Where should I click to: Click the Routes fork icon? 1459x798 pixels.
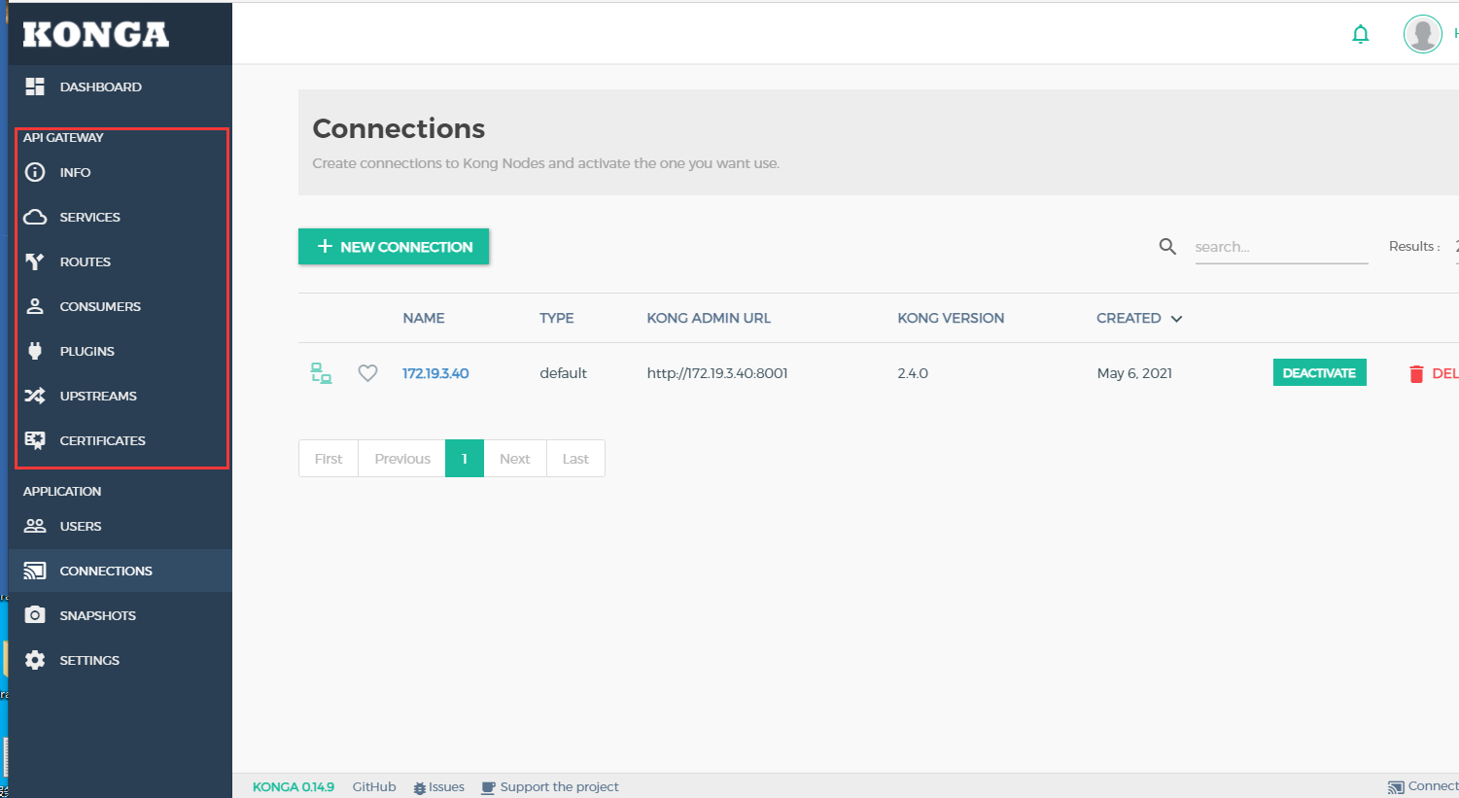pos(35,261)
